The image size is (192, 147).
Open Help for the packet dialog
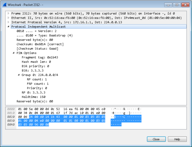[x=177, y=139]
